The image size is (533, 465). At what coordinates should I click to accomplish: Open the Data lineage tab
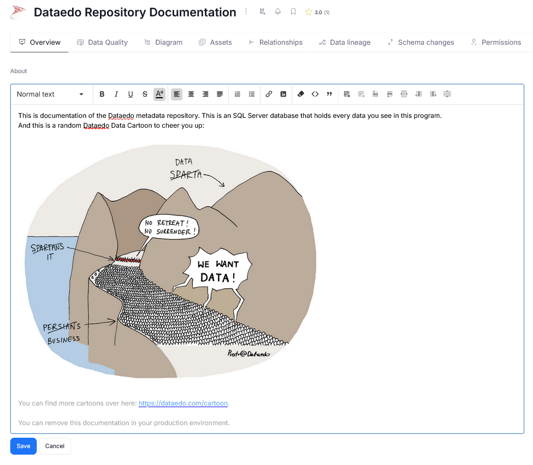pyautogui.click(x=345, y=43)
